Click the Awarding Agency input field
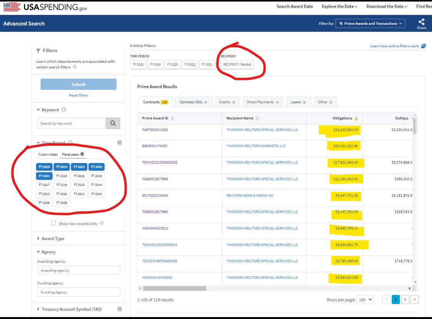432x319 pixels. tap(78, 270)
